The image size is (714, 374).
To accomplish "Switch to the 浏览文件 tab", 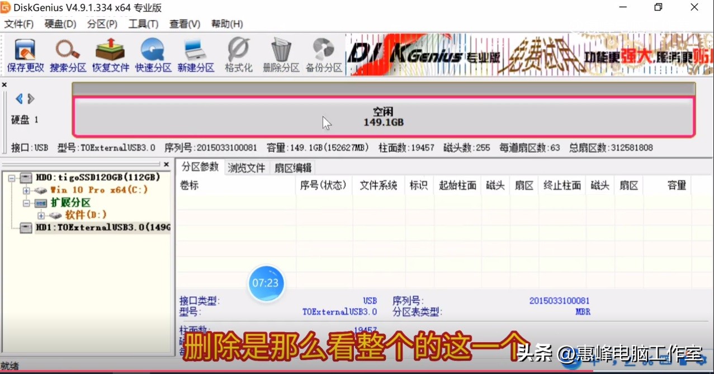I will [x=246, y=167].
